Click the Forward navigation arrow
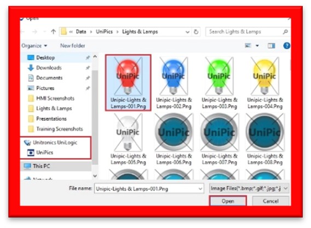 coord(34,32)
